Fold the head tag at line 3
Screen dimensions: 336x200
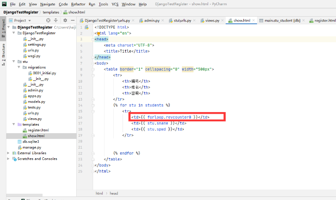click(93, 39)
